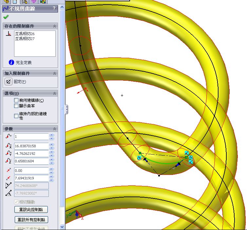Collapse the 存在的限制條件 section
The image size is (247, 230).
[x=54, y=26]
